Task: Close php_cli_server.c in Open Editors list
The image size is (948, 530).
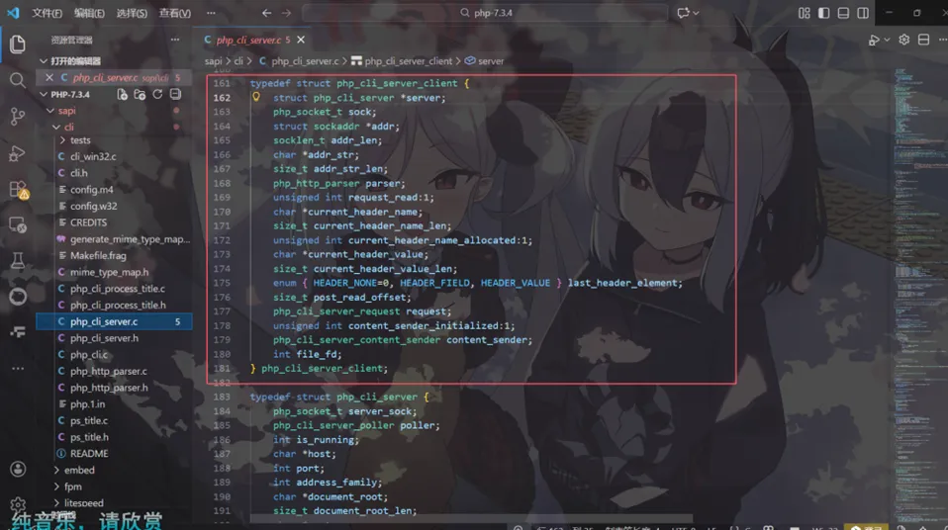Action: coord(48,77)
